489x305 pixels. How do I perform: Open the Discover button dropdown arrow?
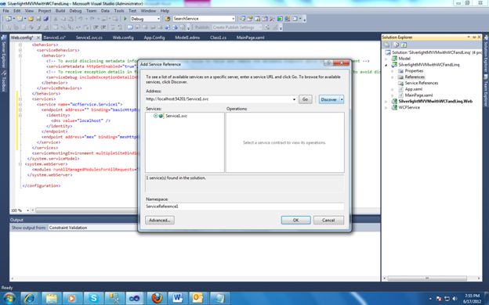click(x=342, y=99)
